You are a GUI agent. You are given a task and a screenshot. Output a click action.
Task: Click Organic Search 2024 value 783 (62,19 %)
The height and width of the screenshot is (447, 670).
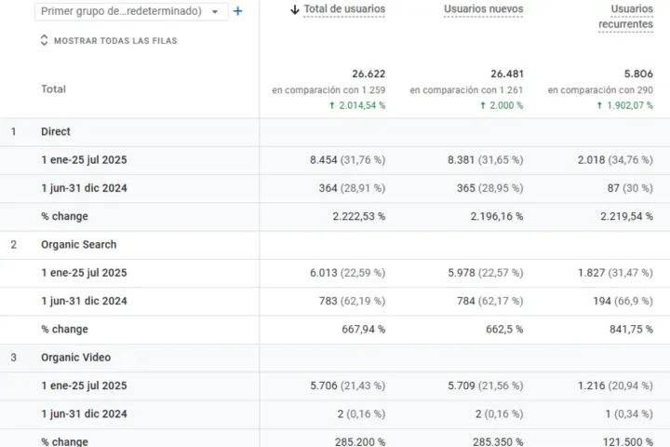pos(352,301)
